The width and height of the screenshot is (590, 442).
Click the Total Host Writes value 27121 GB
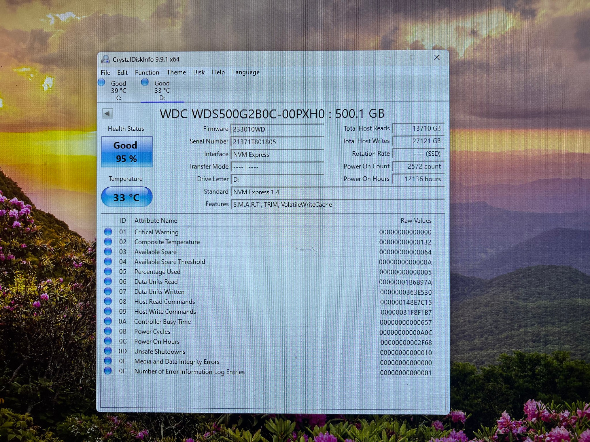tap(418, 141)
